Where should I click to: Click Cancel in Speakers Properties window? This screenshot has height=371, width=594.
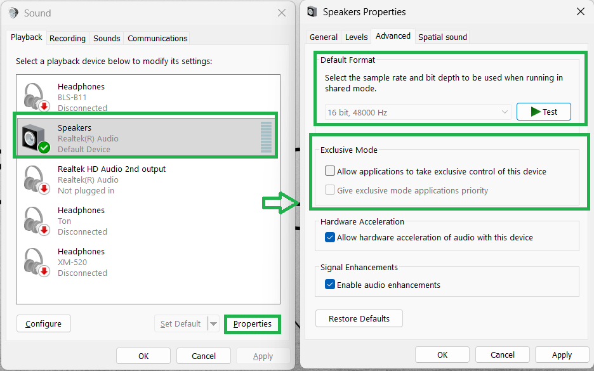(503, 355)
